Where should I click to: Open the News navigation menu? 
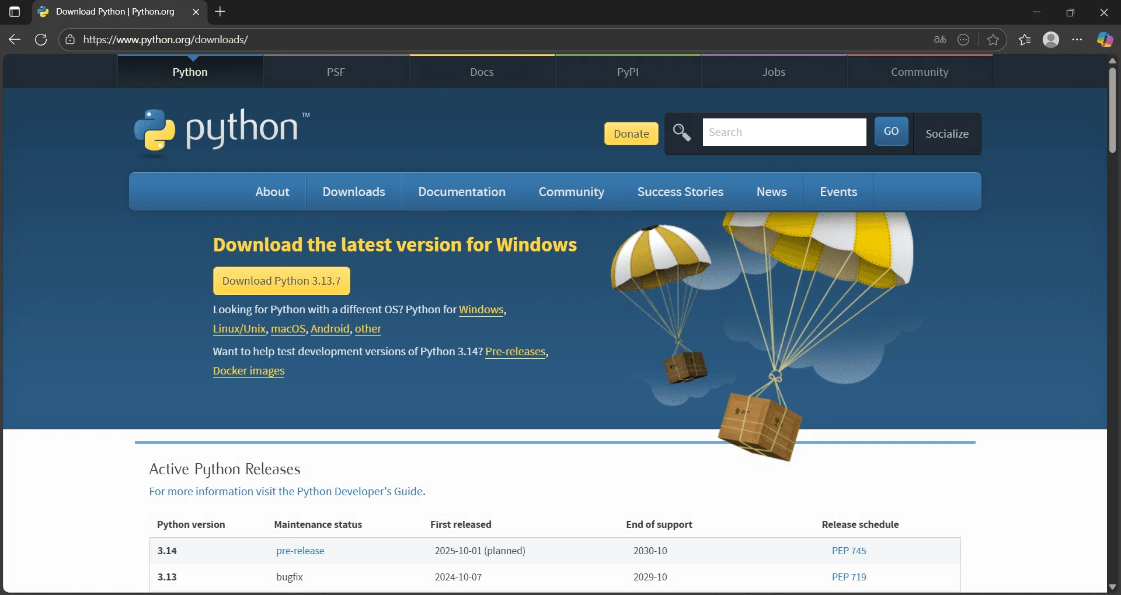[x=771, y=192]
